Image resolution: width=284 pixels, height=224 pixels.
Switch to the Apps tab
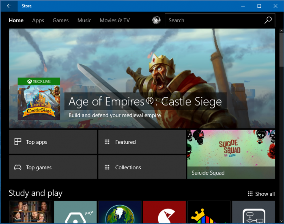[38, 20]
